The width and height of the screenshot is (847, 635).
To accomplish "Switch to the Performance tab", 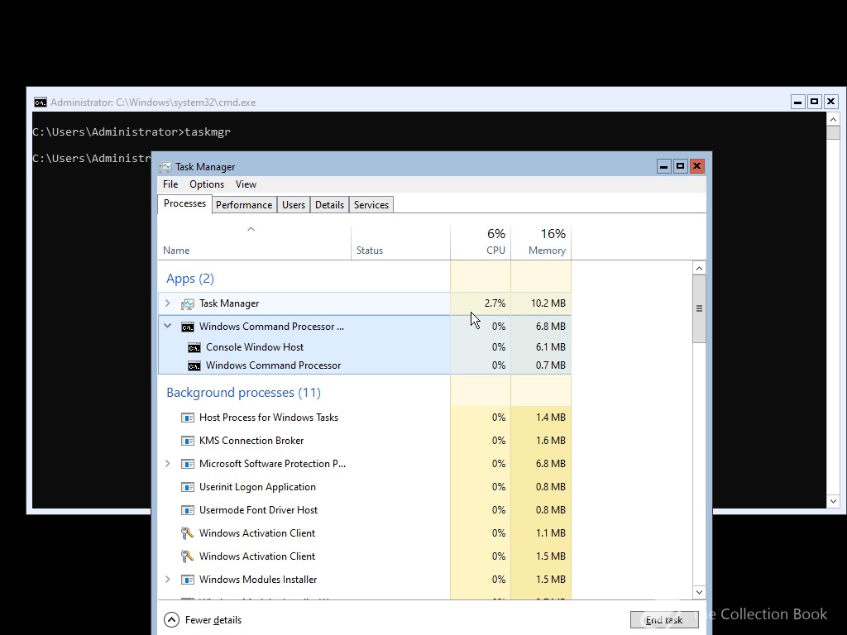I will pos(244,205).
